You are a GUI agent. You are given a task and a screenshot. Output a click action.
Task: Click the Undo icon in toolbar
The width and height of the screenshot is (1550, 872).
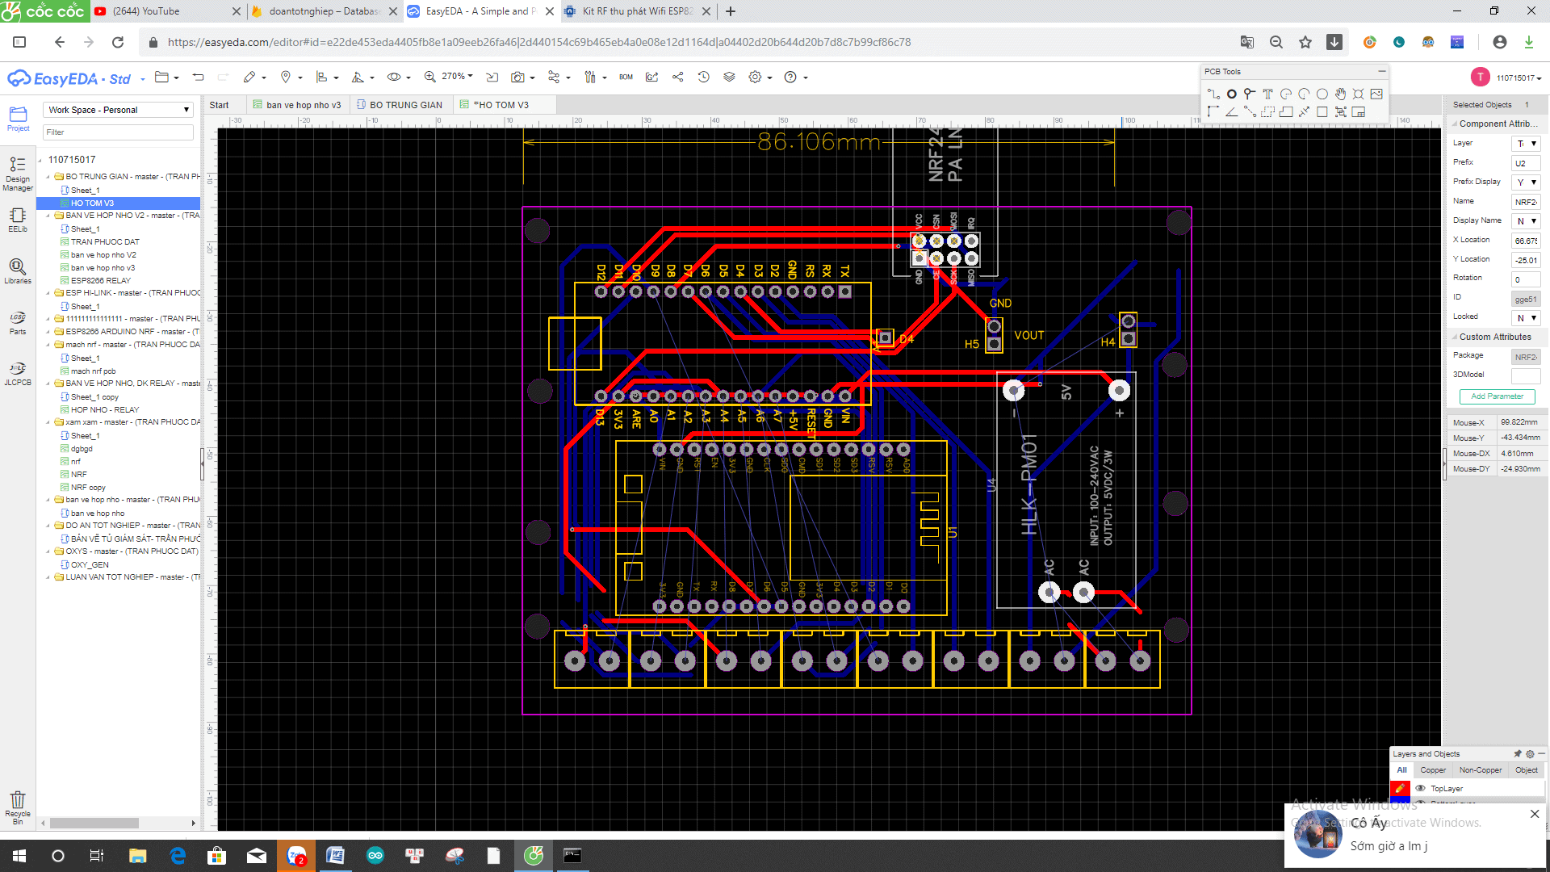(199, 78)
